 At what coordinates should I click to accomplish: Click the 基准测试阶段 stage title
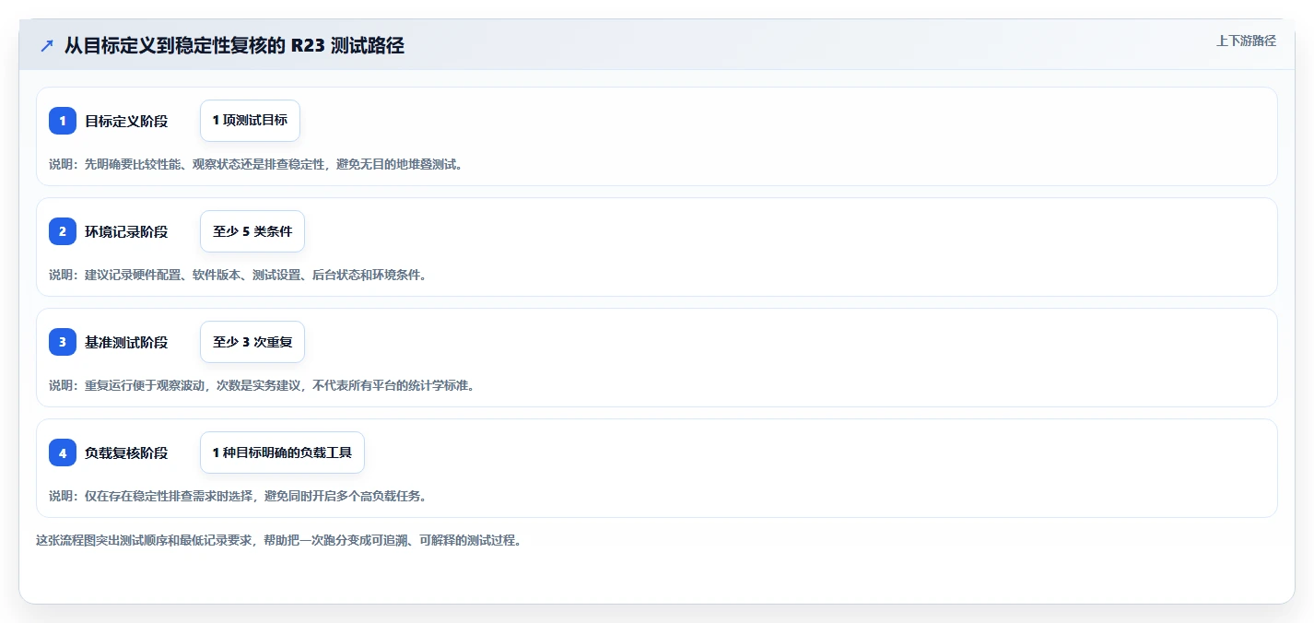126,342
